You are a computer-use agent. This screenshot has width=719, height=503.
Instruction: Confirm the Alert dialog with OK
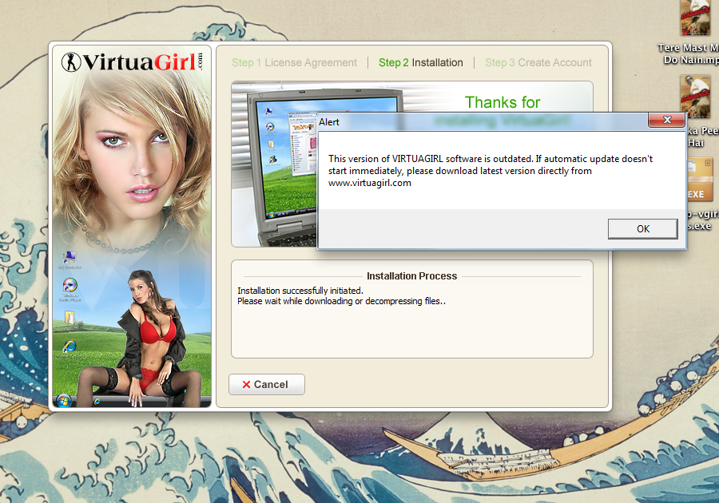pyautogui.click(x=642, y=228)
